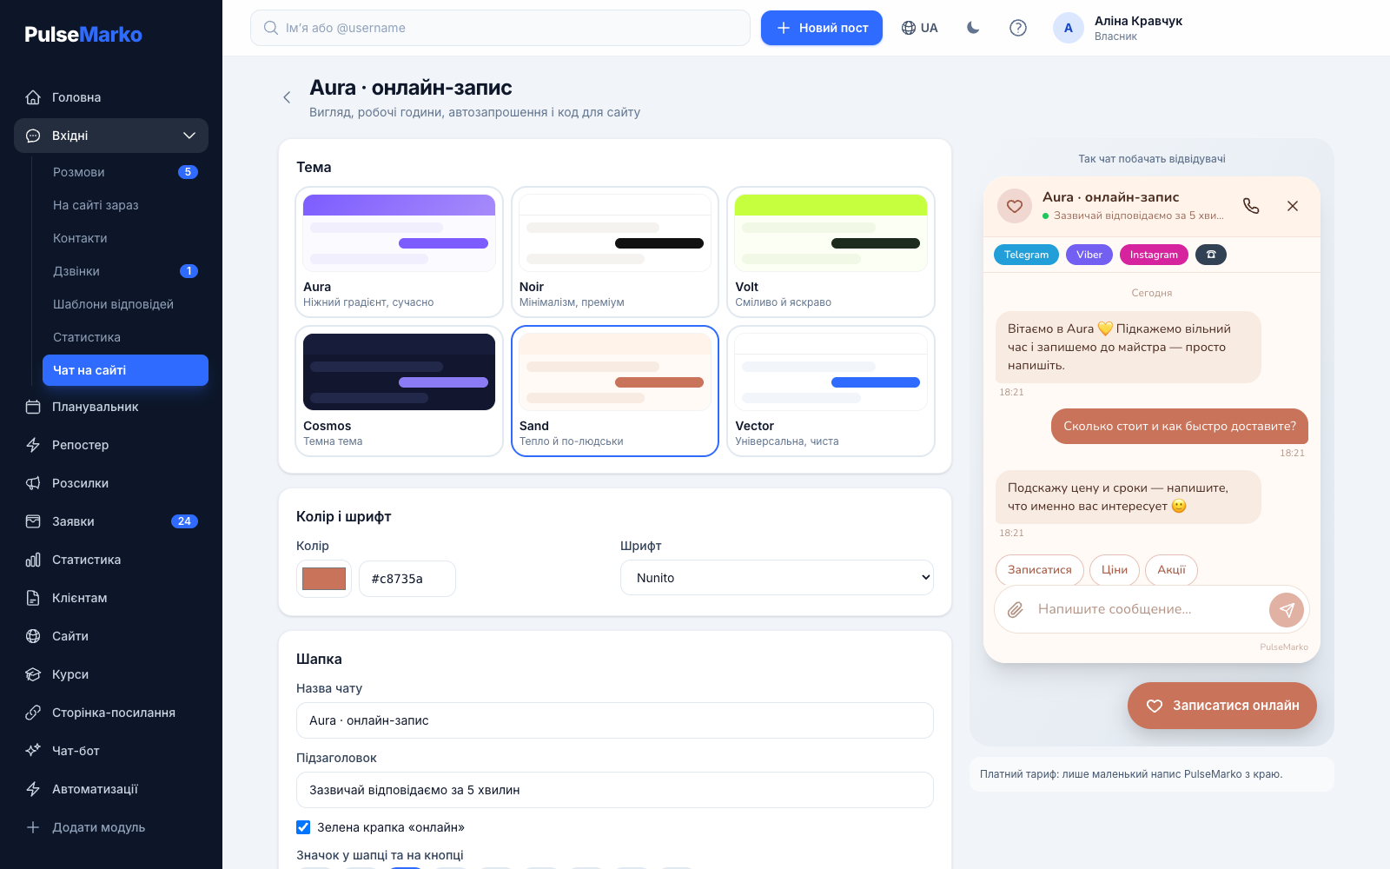Open sidebar Статистика with bar chart icon
This screenshot has height=869, width=1390.
[111, 560]
